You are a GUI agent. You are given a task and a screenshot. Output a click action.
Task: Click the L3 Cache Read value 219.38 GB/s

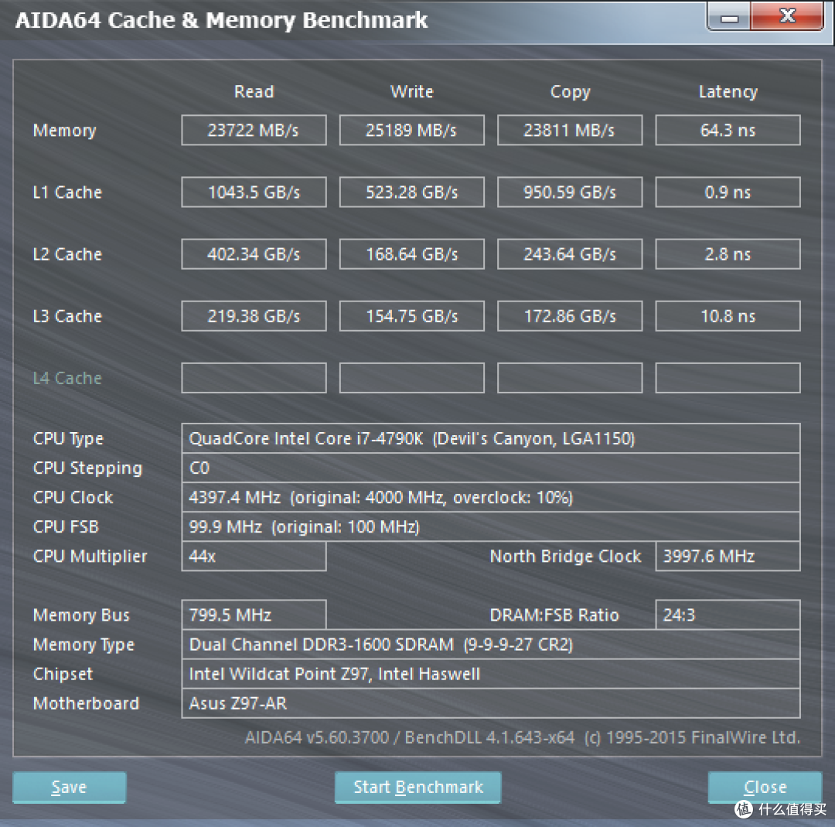(x=254, y=316)
